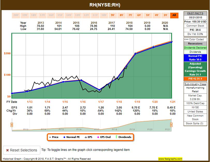The width and height of the screenshot is (210, 162).
Task: Click the FAST FACTS header
Action: (x=195, y=13)
